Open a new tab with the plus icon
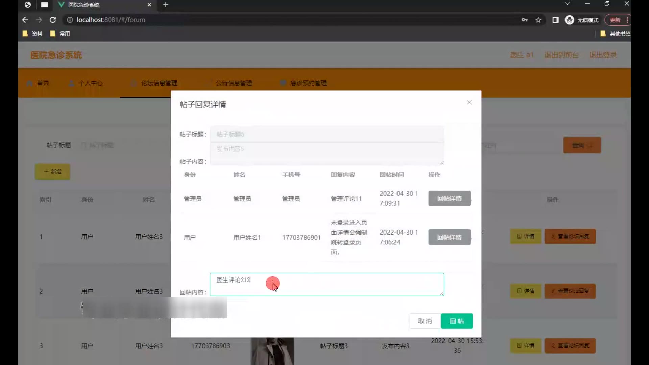 tap(166, 5)
